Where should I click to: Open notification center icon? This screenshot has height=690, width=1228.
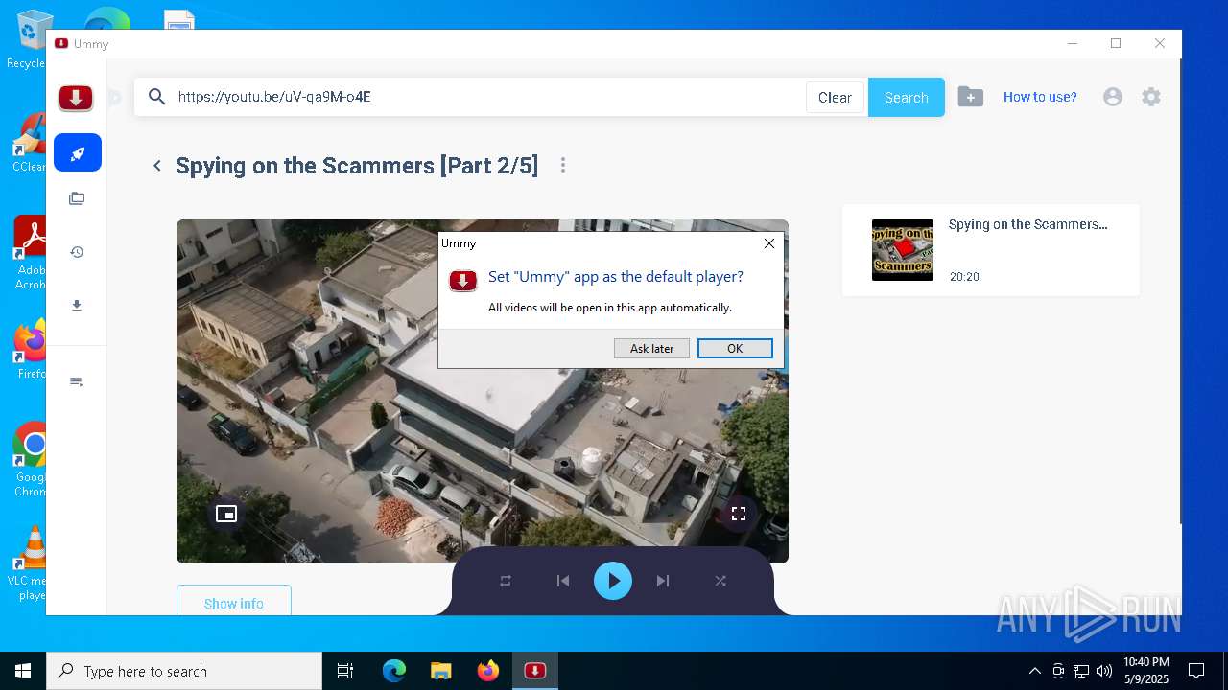[1196, 671]
